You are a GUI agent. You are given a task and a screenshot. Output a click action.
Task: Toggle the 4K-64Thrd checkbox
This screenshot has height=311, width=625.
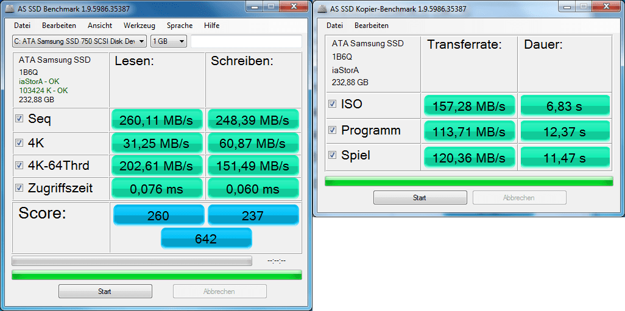pyautogui.click(x=18, y=165)
